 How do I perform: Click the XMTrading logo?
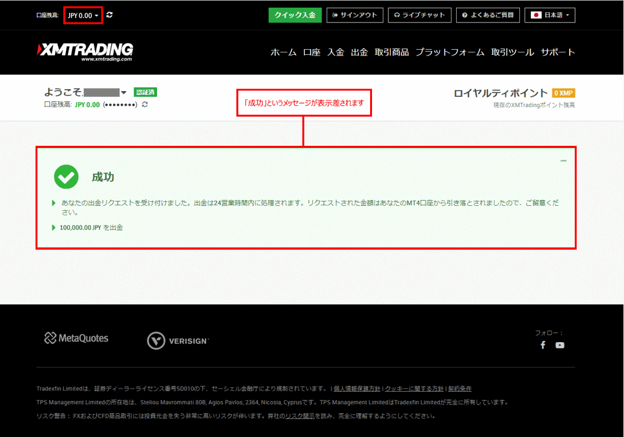point(85,52)
